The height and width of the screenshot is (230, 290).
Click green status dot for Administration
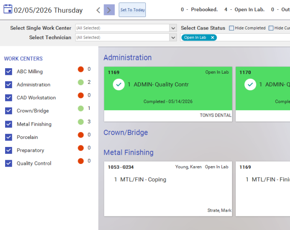click(81, 82)
